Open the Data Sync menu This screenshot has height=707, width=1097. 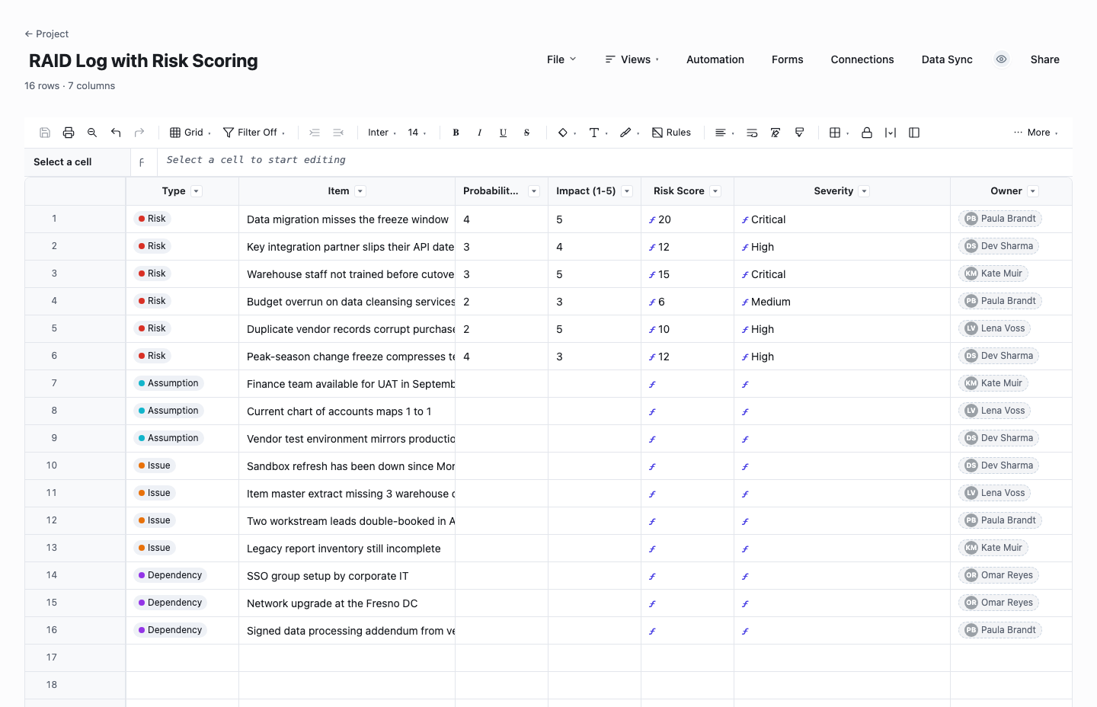click(947, 59)
